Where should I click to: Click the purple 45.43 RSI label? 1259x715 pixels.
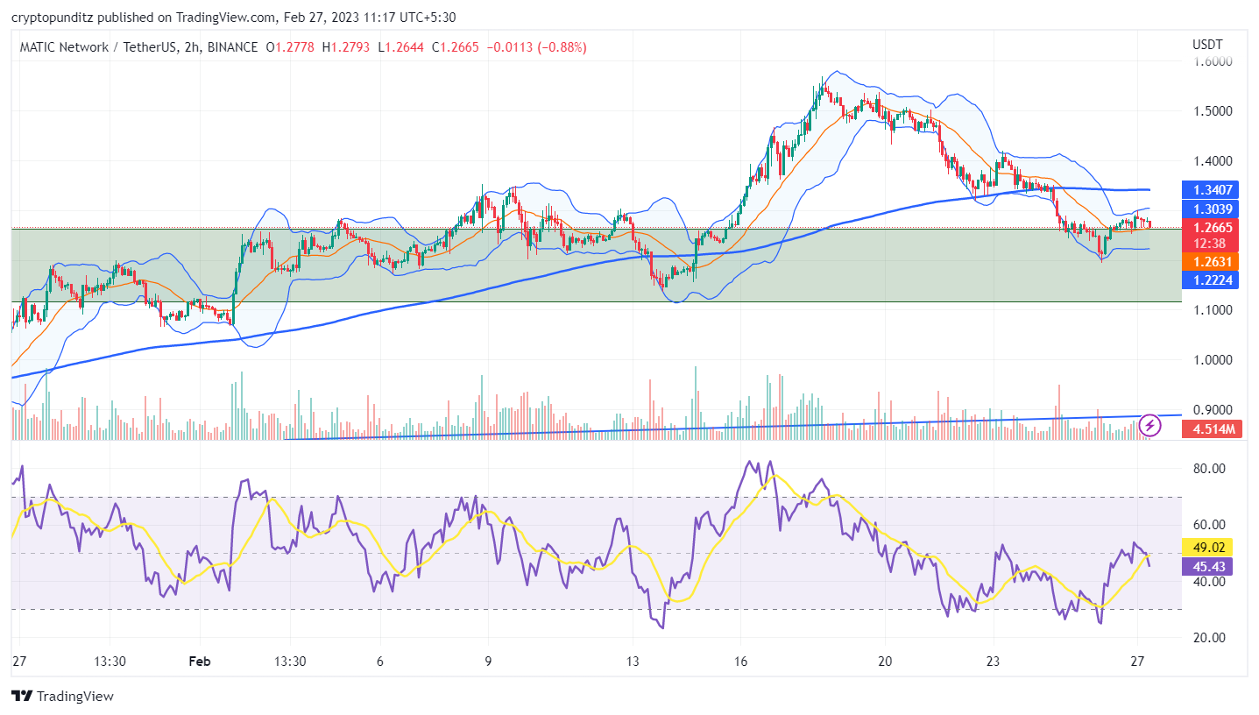[x=1207, y=566]
